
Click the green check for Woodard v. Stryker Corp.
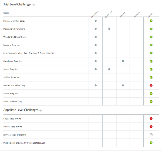[x=151, y=37]
